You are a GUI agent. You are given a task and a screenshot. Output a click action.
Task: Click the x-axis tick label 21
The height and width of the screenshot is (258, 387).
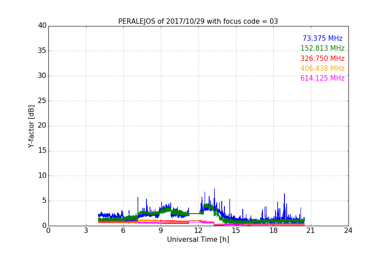[311, 231]
